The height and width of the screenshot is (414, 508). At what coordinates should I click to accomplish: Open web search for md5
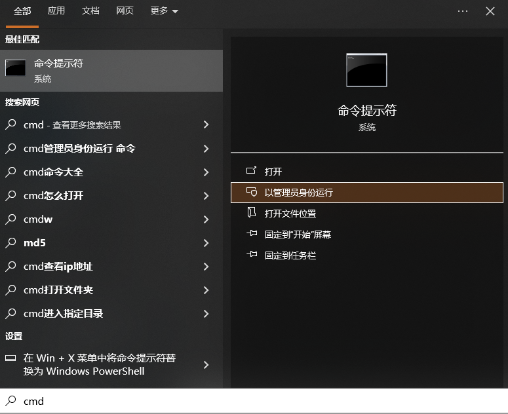tap(111, 243)
